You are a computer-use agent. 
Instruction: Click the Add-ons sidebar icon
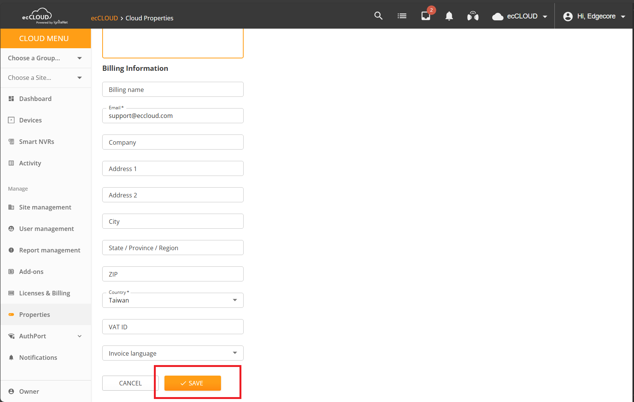(x=11, y=272)
